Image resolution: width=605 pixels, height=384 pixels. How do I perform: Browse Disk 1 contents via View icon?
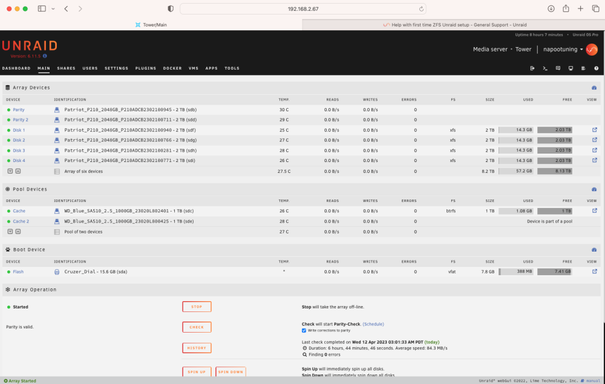[594, 130]
